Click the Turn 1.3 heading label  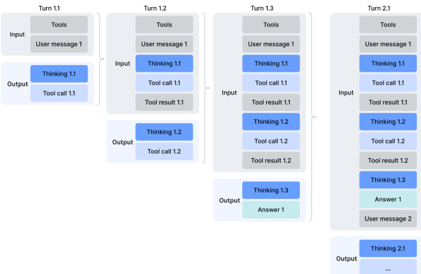coord(261,8)
